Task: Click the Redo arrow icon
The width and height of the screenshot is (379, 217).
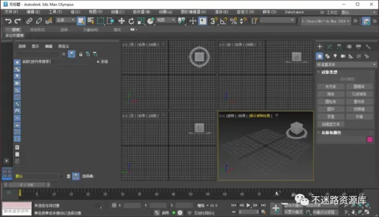Action: point(18,21)
